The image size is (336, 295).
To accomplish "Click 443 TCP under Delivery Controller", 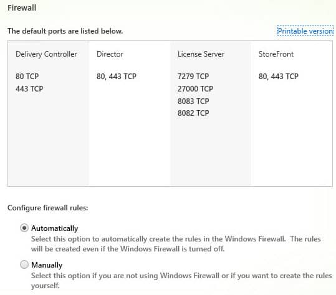I will [29, 88].
